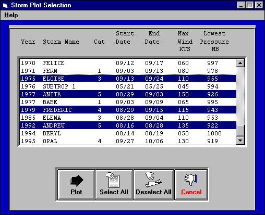The image size is (265, 215).
Task: Choose the 1976 SUBTROP 1 entry
Action: pos(128,86)
